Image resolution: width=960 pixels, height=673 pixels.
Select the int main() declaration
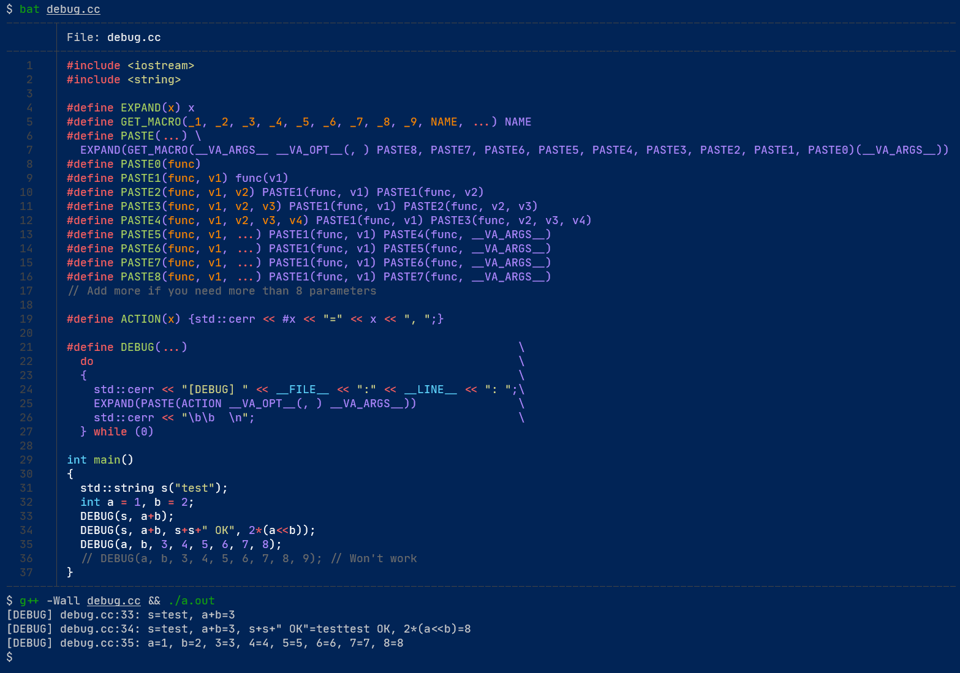click(x=100, y=459)
